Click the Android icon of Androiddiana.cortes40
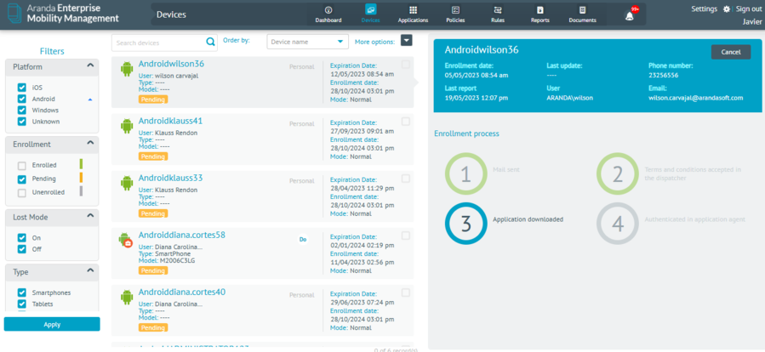Screen dimensions: 765x352 127,298
